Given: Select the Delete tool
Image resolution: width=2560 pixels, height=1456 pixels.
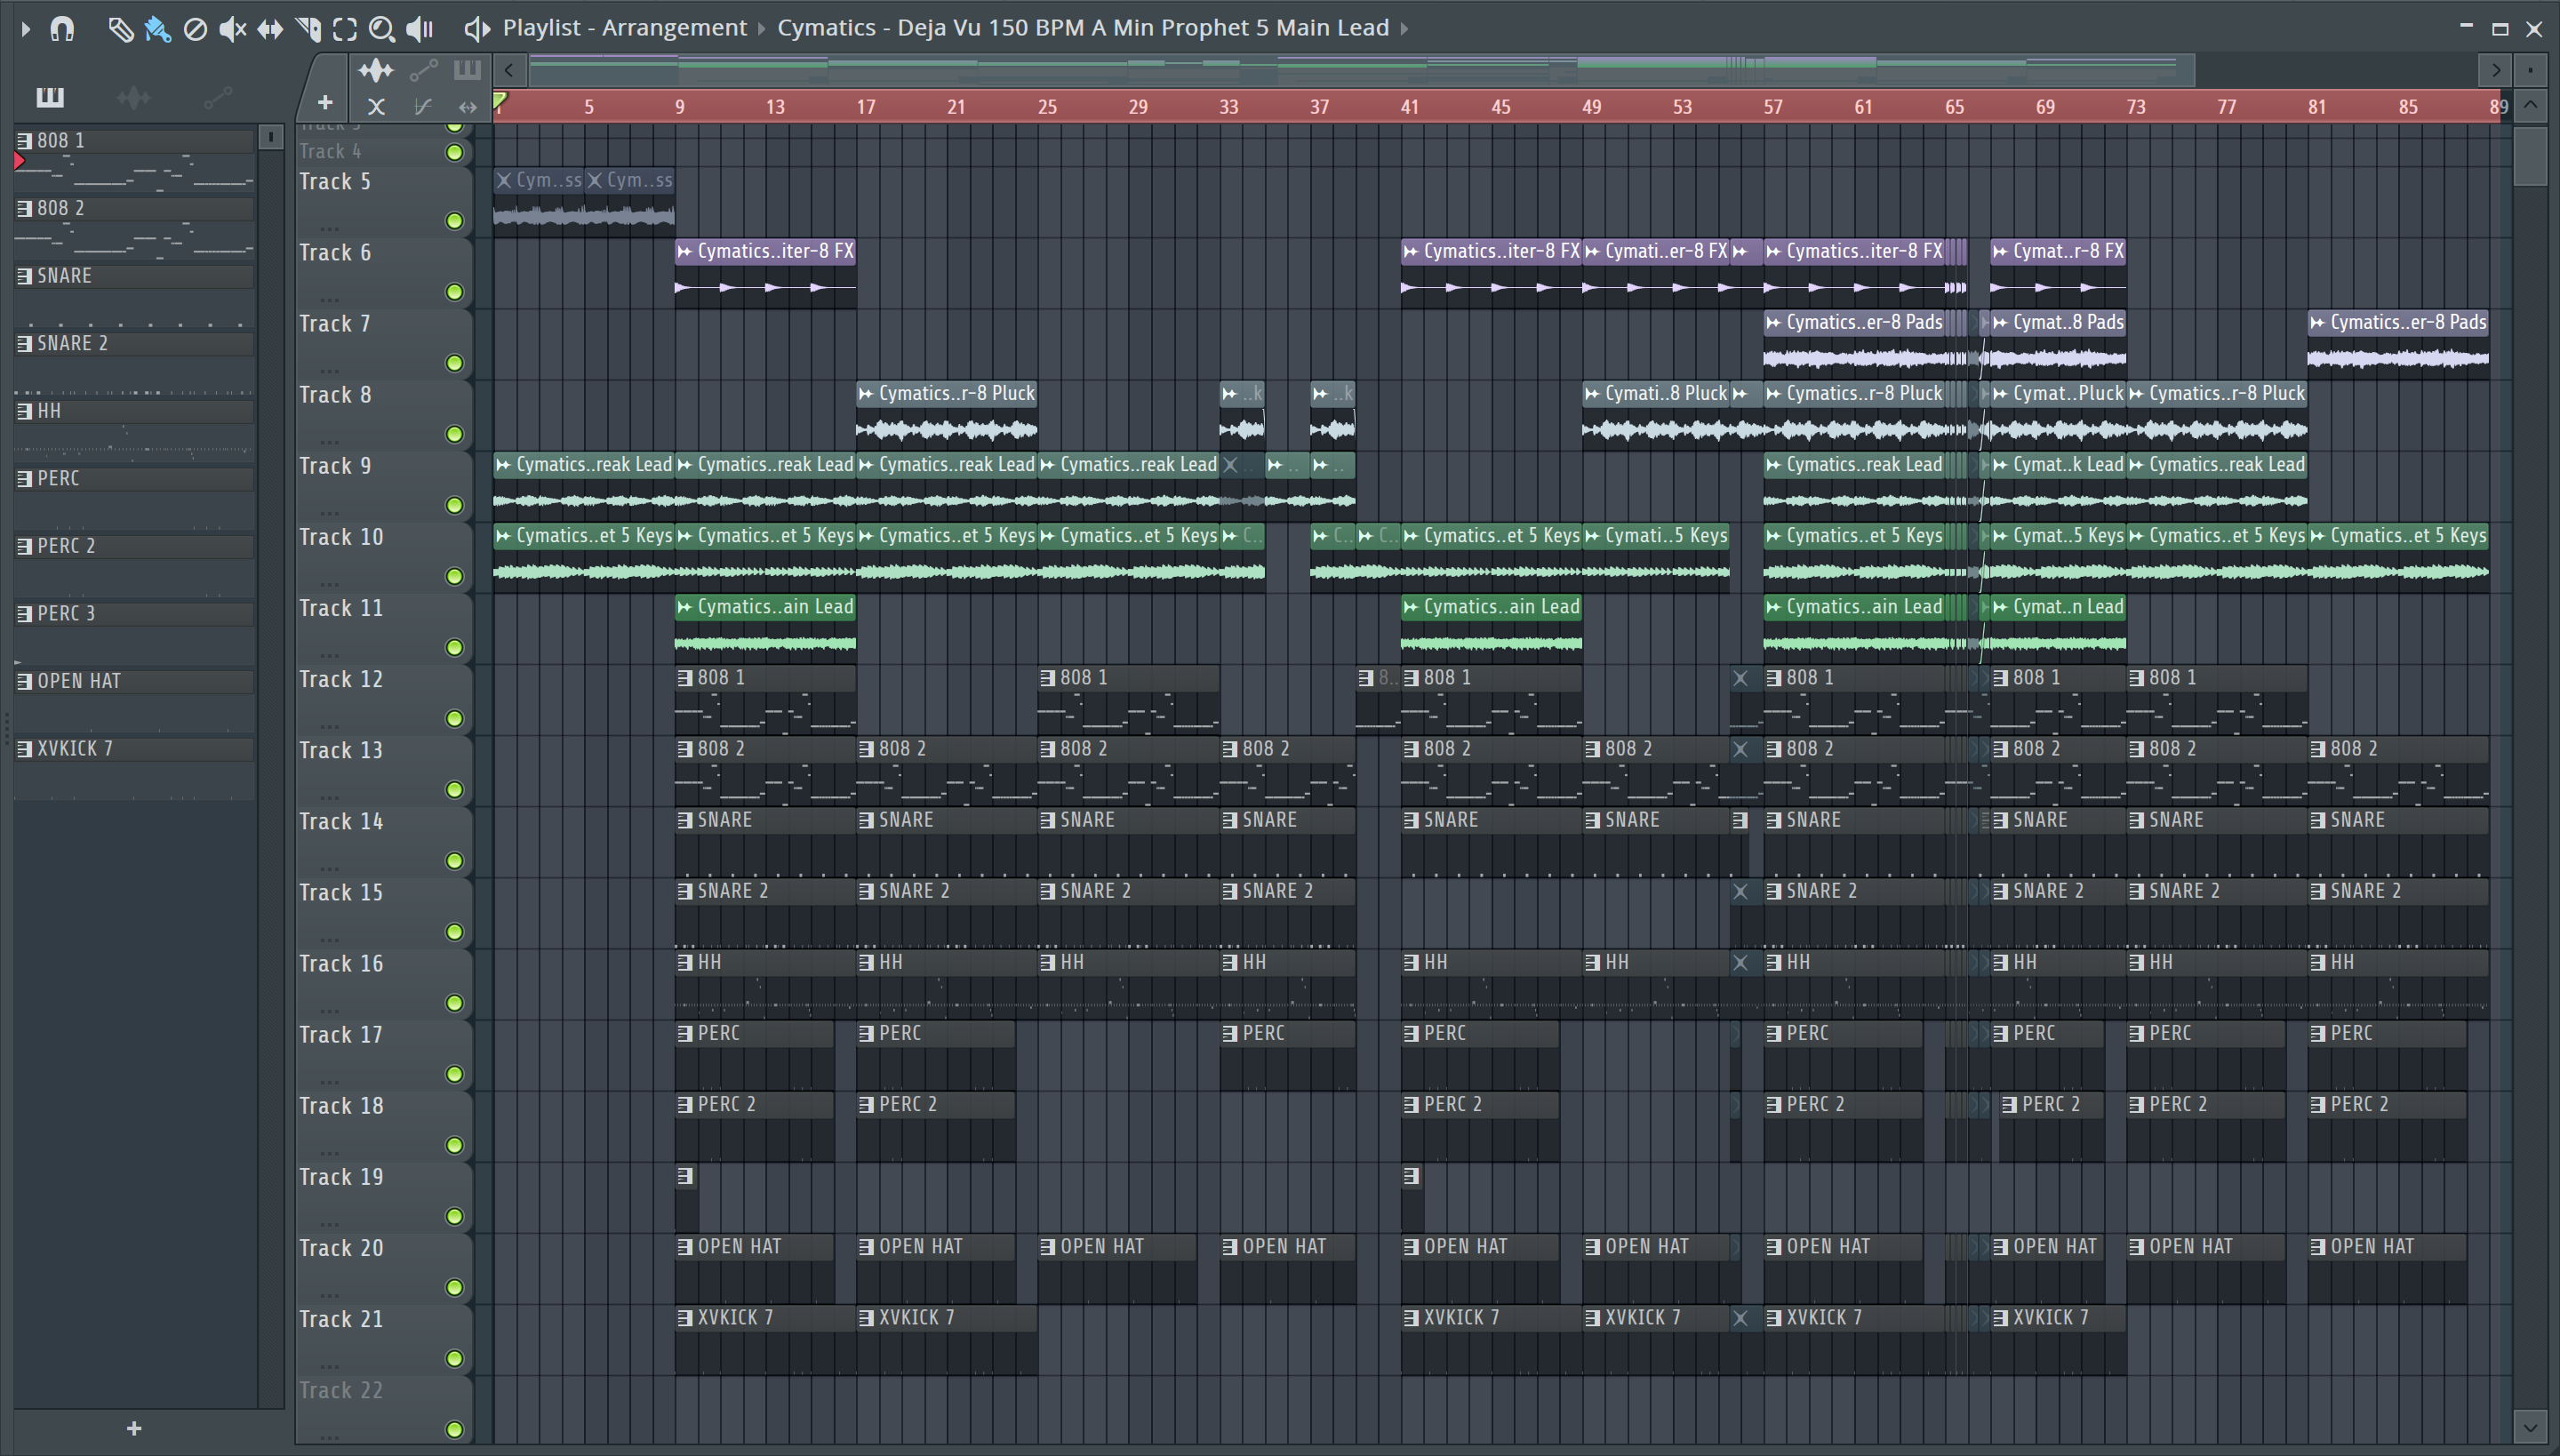Looking at the screenshot, I should coord(195,29).
